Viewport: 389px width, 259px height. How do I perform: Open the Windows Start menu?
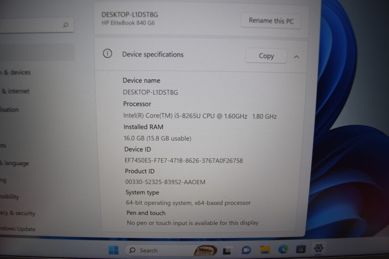[x=113, y=250]
